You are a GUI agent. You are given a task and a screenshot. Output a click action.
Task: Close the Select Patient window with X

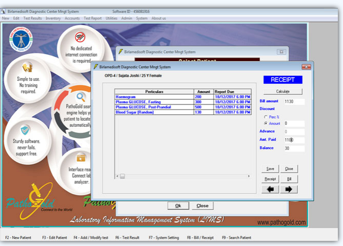(282, 52)
